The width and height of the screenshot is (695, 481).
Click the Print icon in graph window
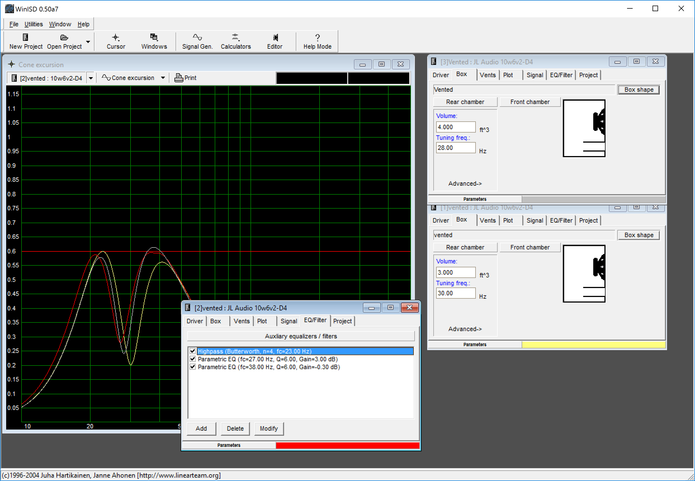tap(179, 78)
